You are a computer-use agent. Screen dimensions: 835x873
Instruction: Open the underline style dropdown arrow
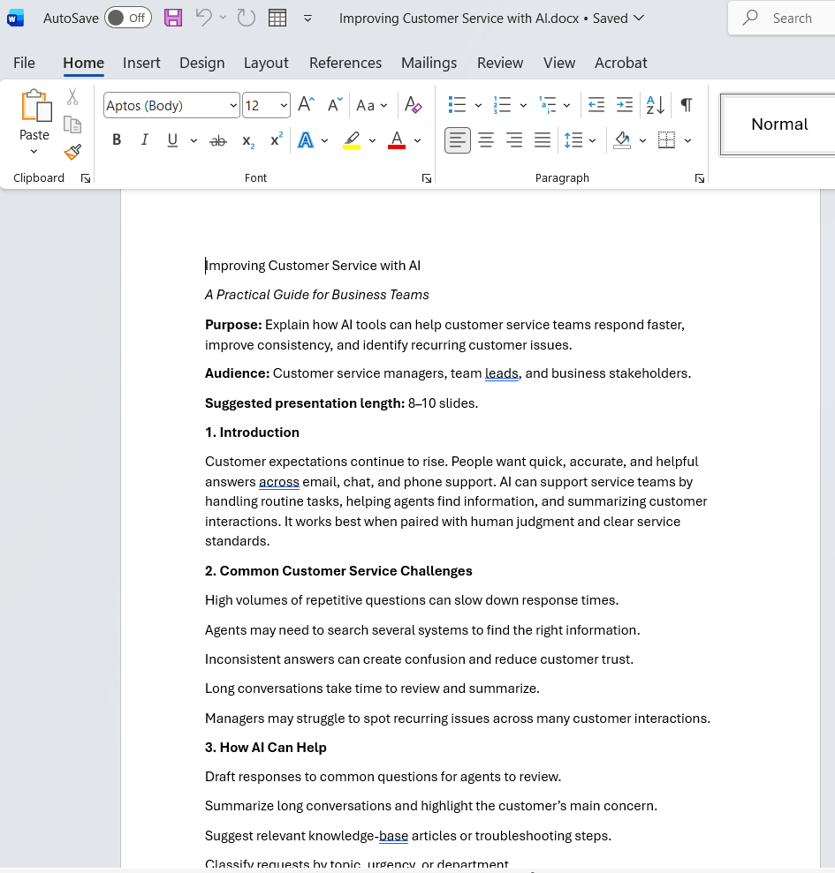click(194, 141)
